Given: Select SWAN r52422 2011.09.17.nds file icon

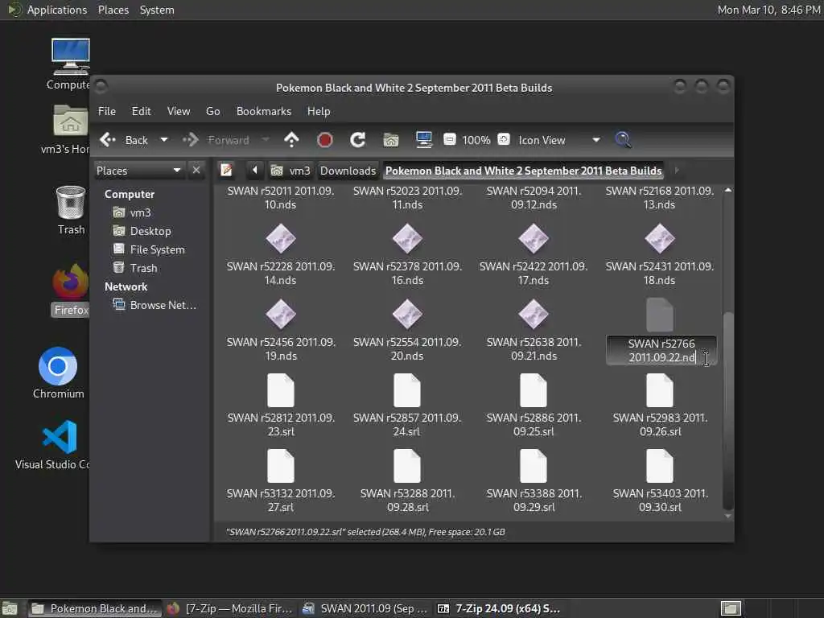Looking at the screenshot, I should coord(534,239).
